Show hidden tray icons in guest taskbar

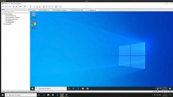156,89
